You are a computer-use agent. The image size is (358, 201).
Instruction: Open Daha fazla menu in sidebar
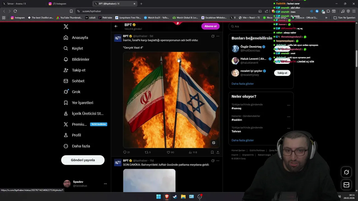[x=77, y=146]
